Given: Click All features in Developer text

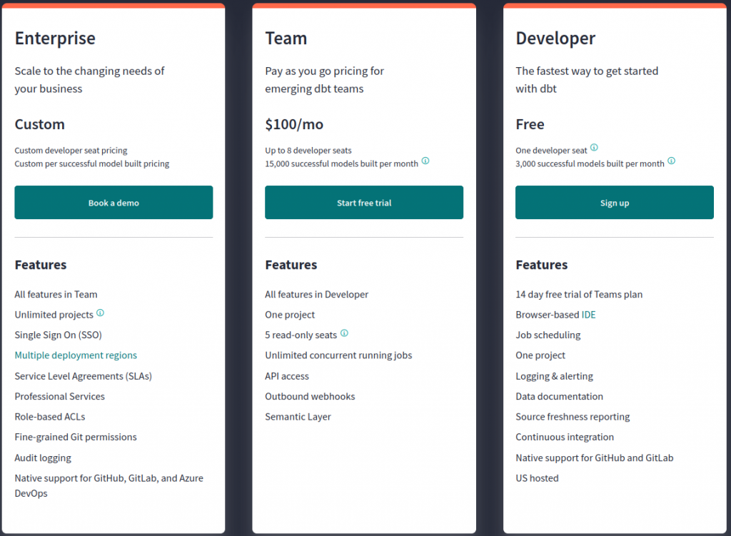Looking at the screenshot, I should [x=316, y=295].
